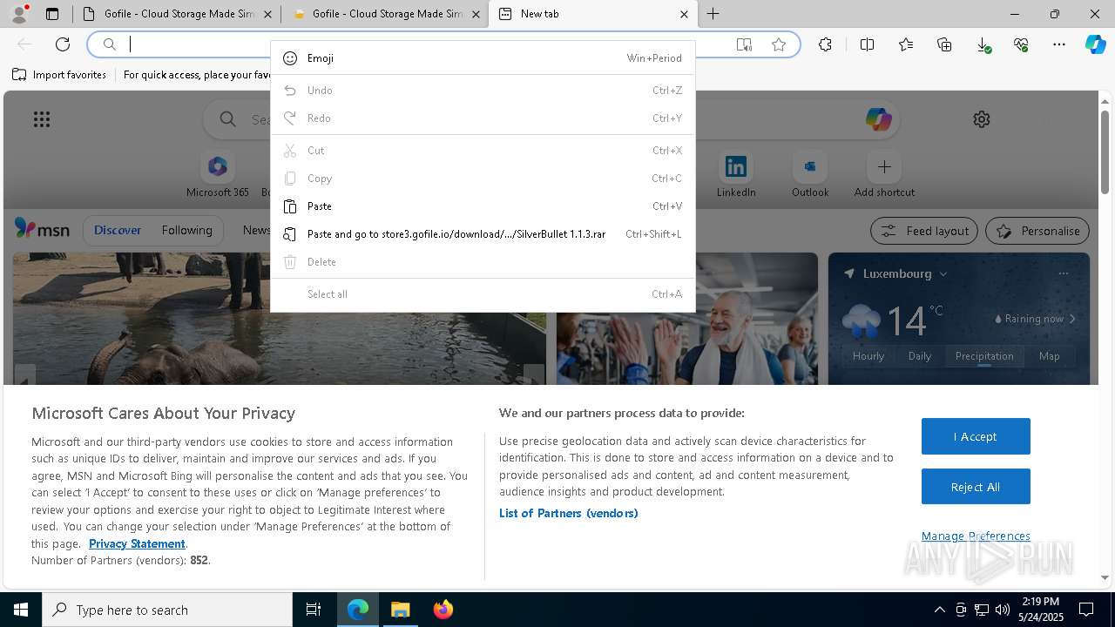Open weather card more options
The height and width of the screenshot is (627, 1115).
click(x=1064, y=273)
